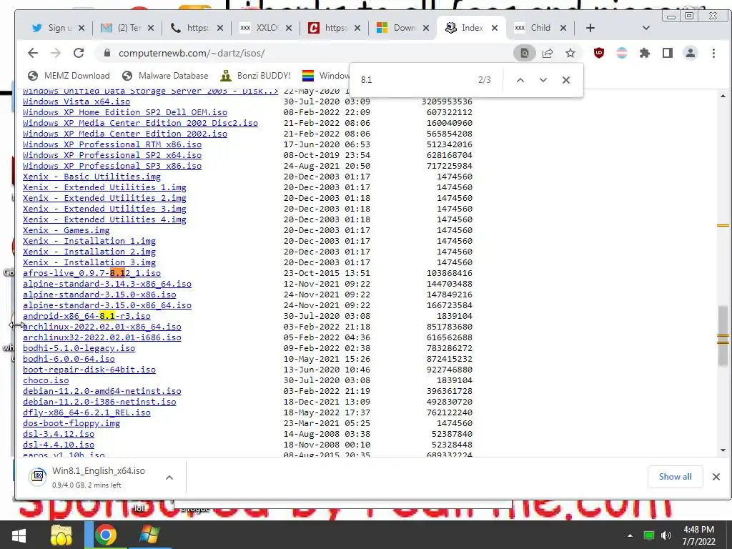Open a new browser tab
This screenshot has width=732, height=549.
(590, 28)
